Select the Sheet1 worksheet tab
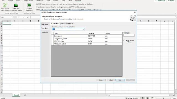177x99 pixels. click(x=16, y=95)
